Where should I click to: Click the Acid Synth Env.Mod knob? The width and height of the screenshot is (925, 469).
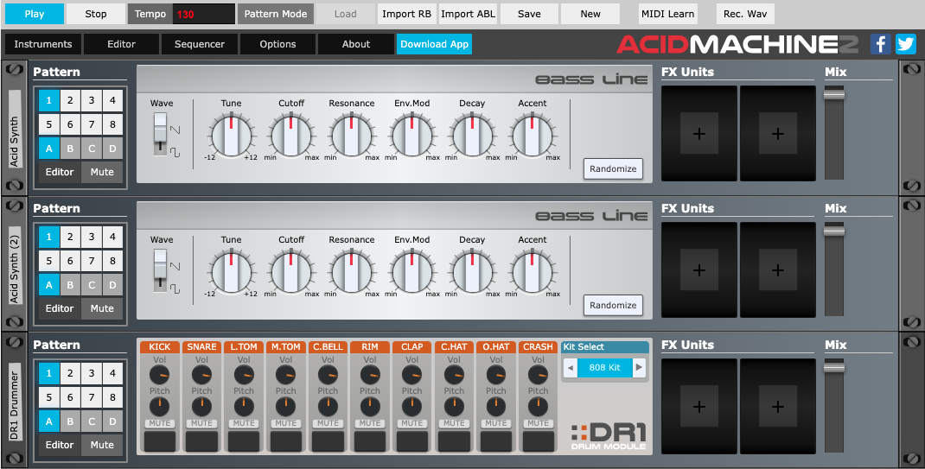pos(411,136)
